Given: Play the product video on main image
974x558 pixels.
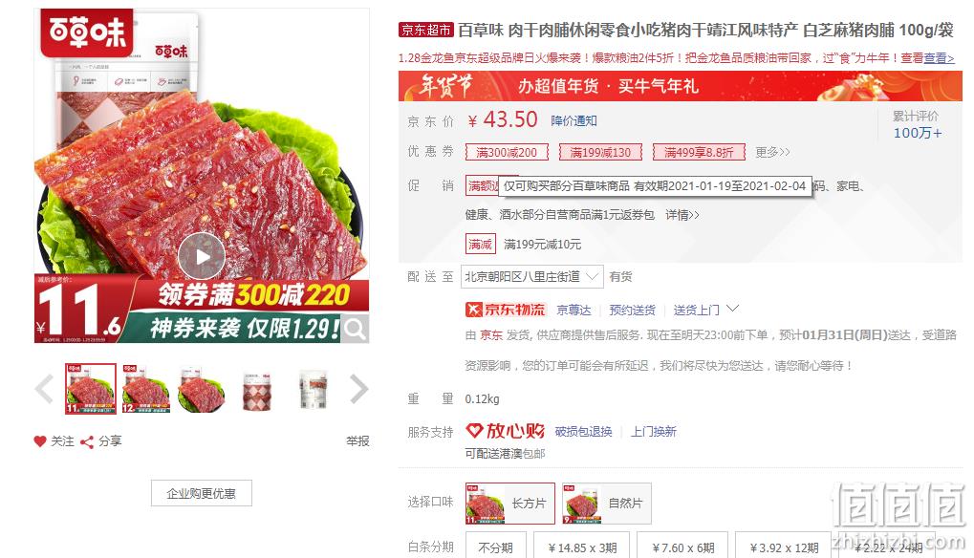Looking at the screenshot, I should pos(202,256).
